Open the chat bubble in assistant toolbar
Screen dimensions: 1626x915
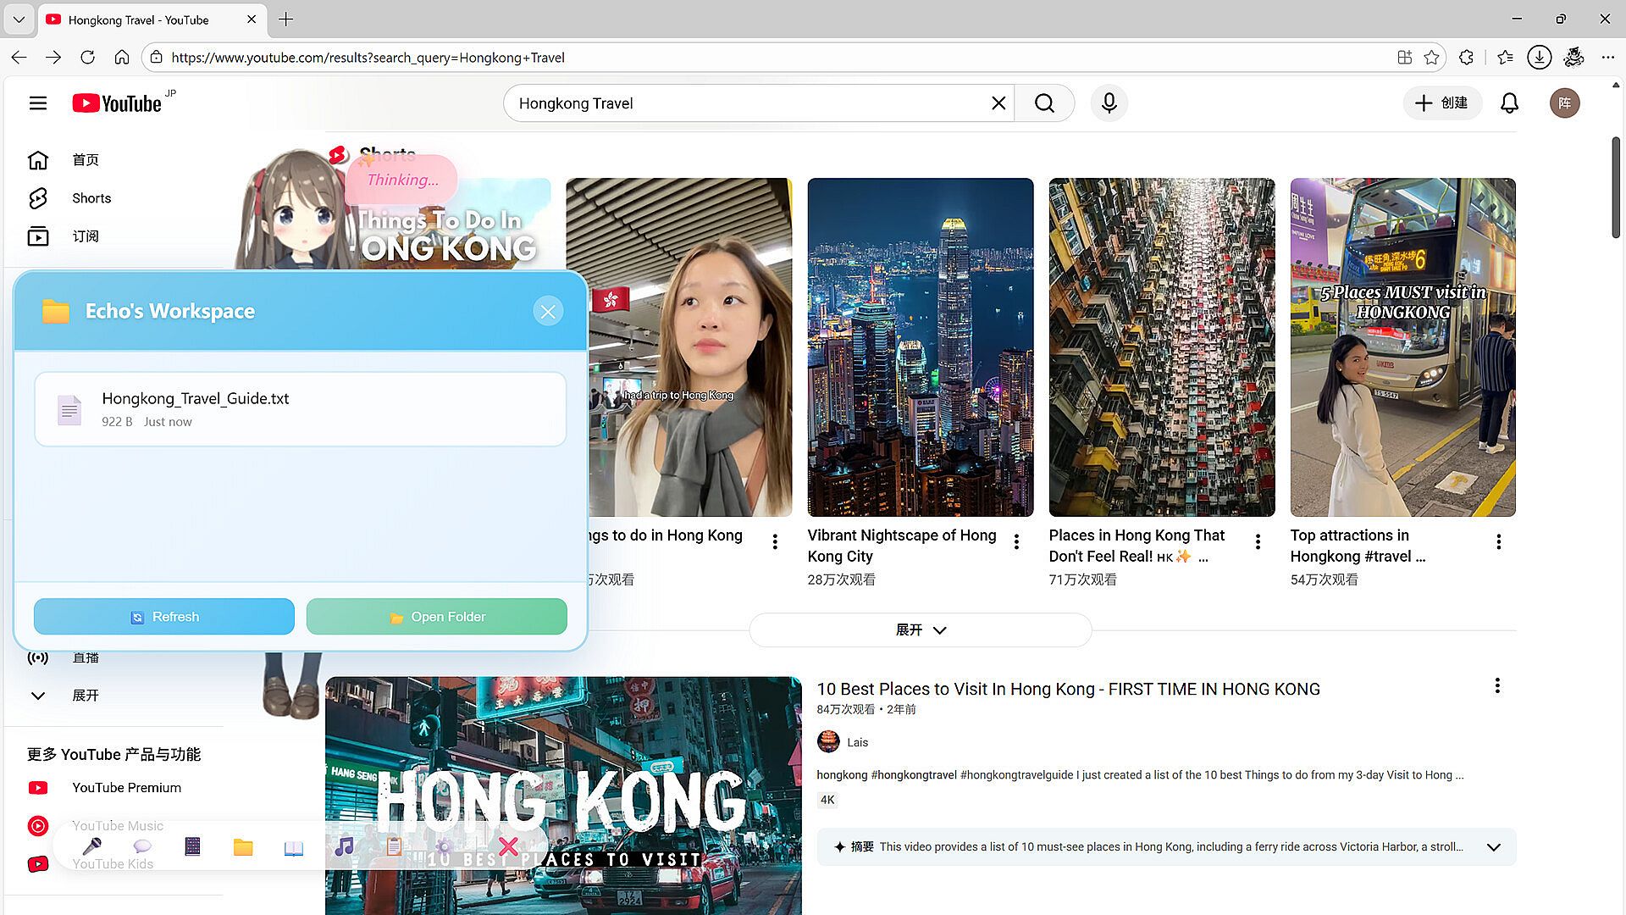[142, 846]
